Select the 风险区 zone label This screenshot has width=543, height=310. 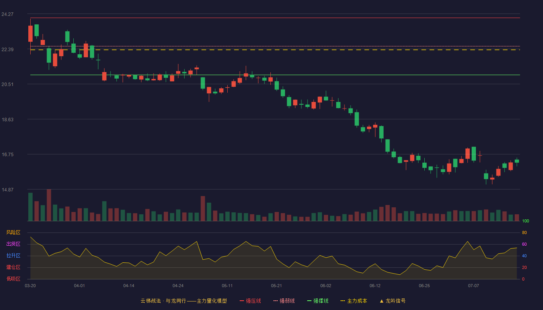13,232
